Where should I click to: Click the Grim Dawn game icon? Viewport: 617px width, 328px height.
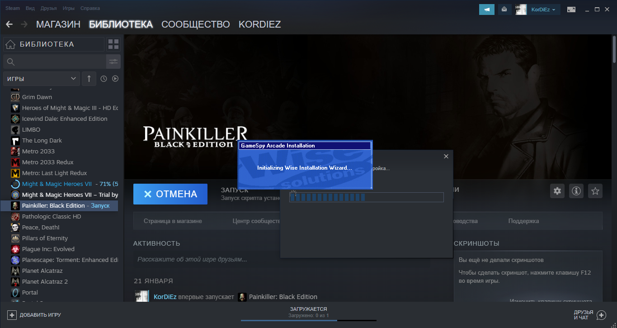(15, 97)
